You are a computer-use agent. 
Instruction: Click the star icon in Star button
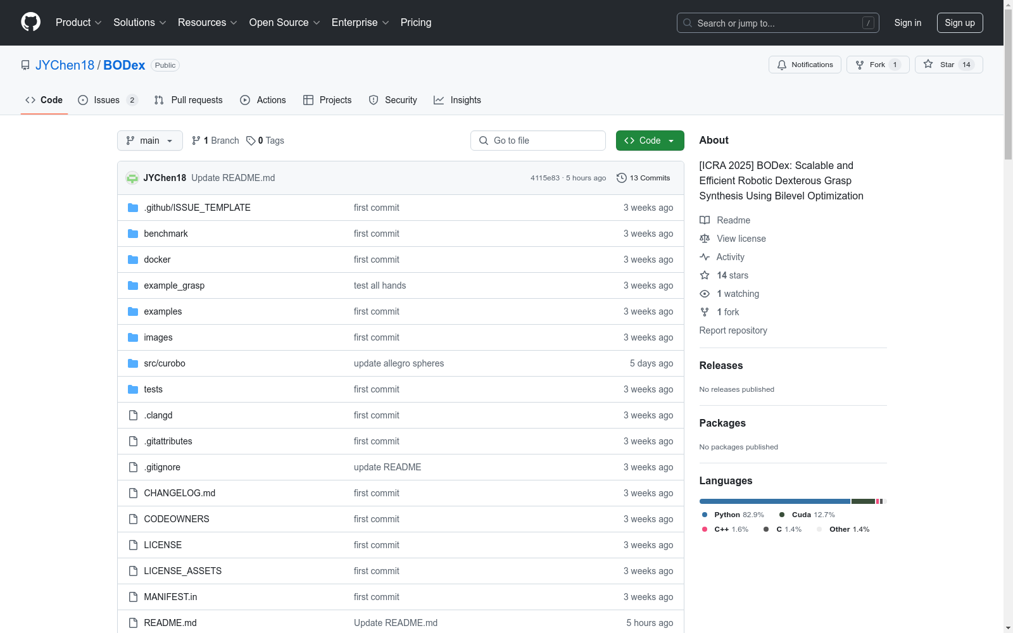coord(928,65)
